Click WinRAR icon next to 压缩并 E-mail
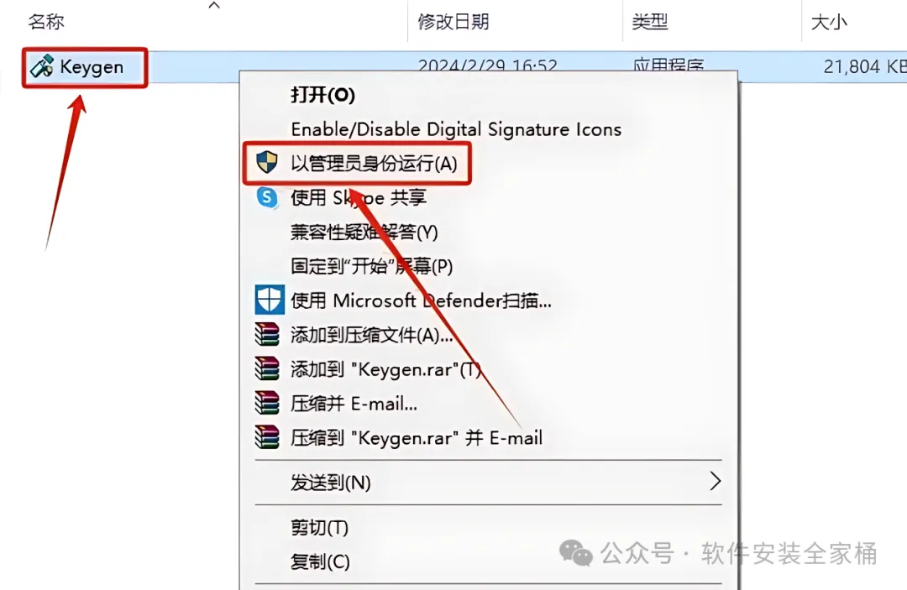This screenshot has width=907, height=590. [267, 403]
